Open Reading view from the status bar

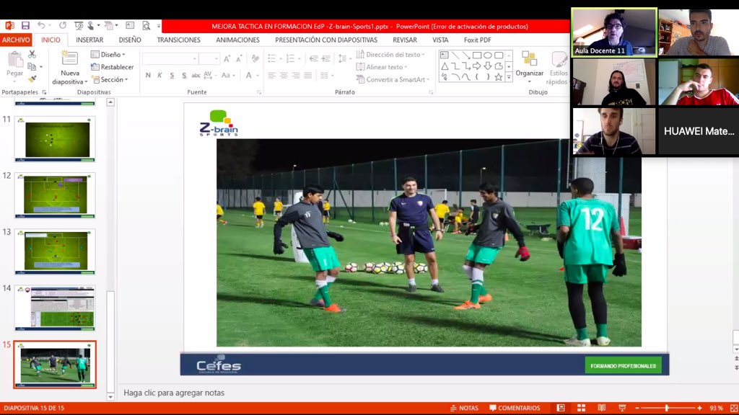[602, 408]
